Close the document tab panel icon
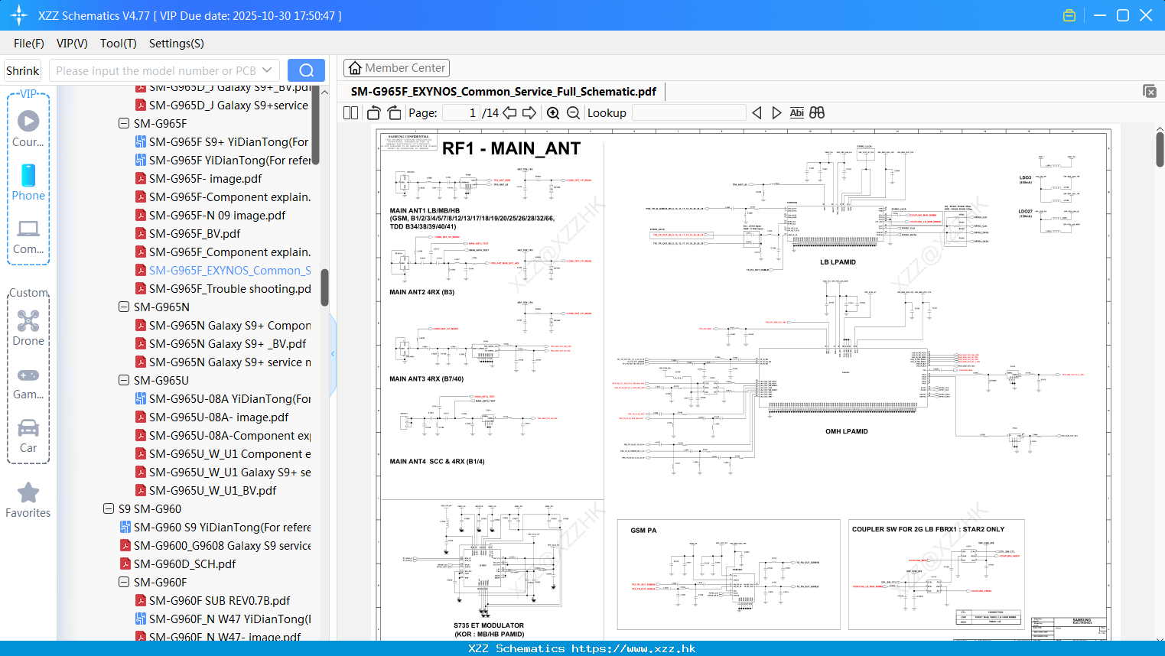1165x656 pixels. coord(1150,91)
